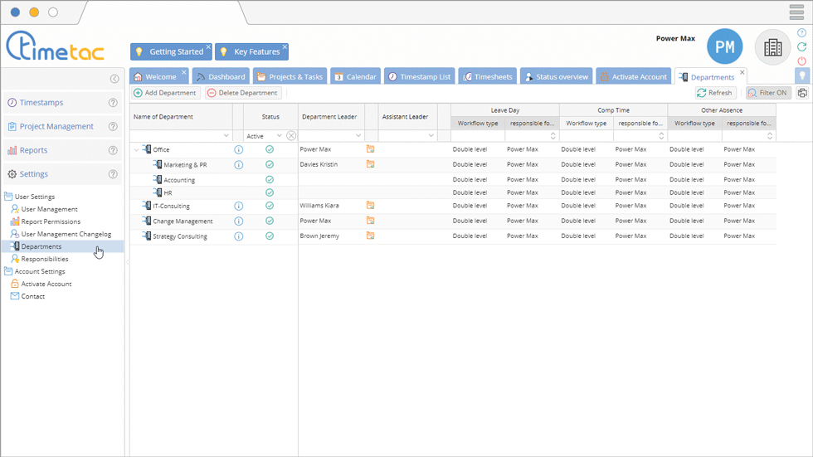813x457 pixels.
Task: Open Report Permissions in sidebar
Action: (51, 221)
